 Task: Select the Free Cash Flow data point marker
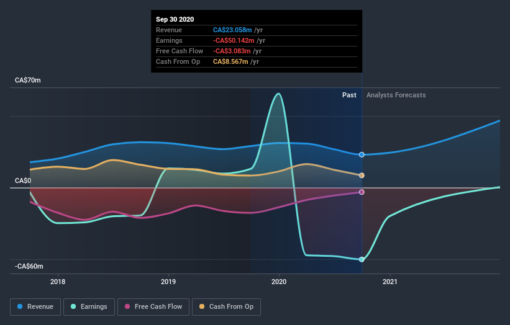(x=362, y=192)
